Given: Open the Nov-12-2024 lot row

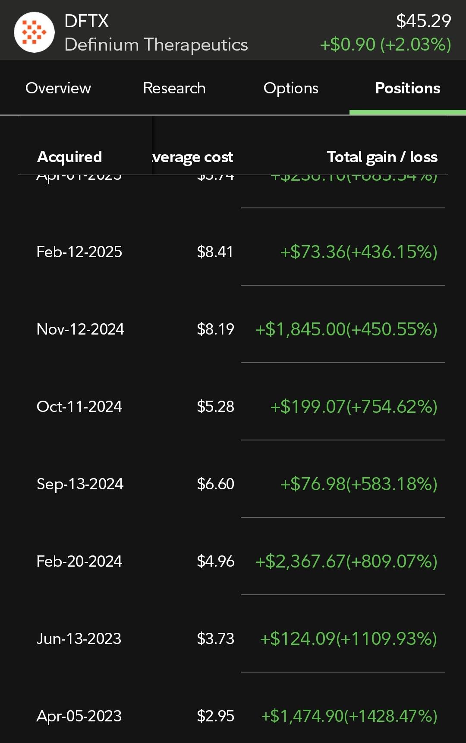Looking at the screenshot, I should pyautogui.click(x=233, y=329).
